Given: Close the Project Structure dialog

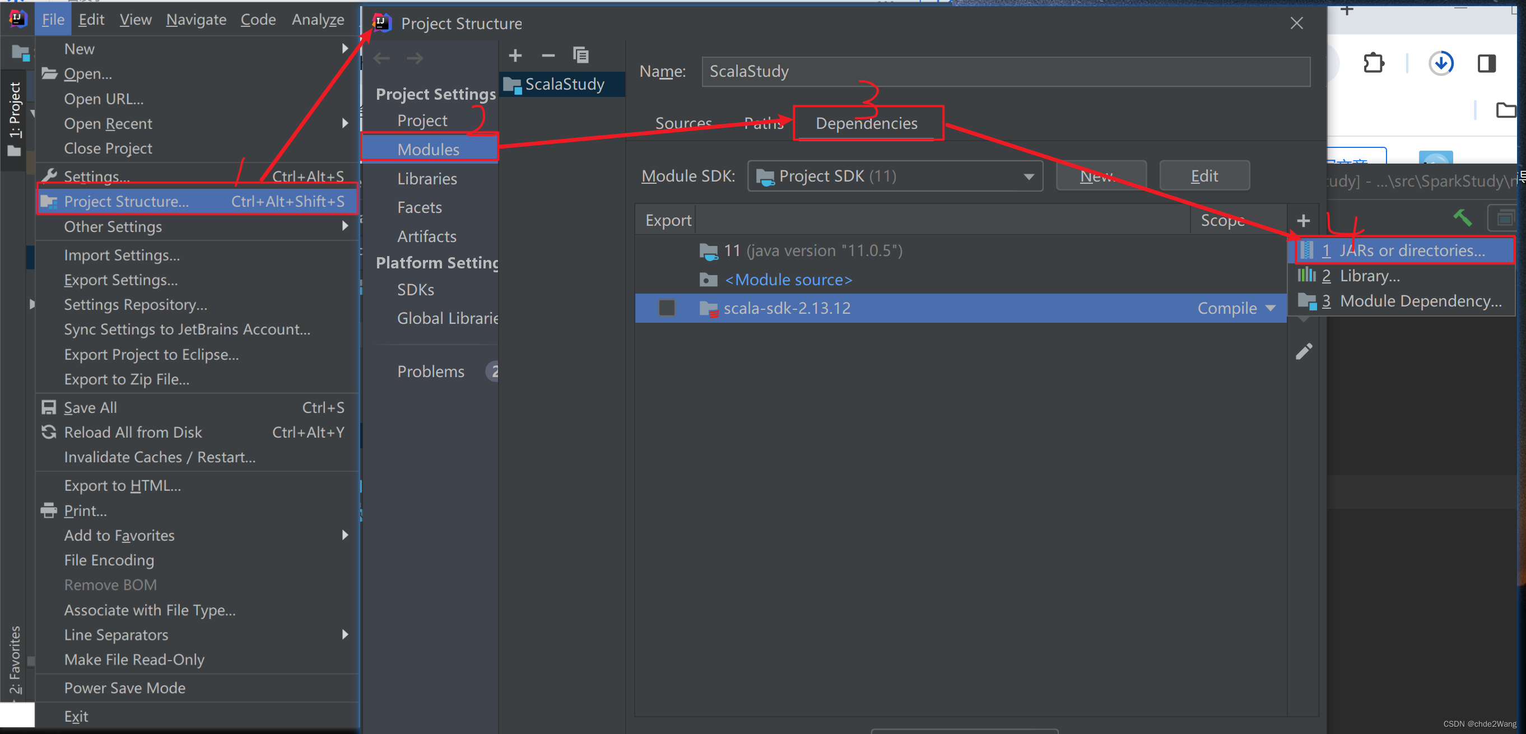Looking at the screenshot, I should (1297, 23).
